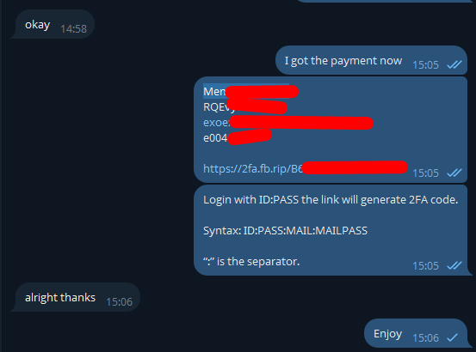476x352 pixels.
Task: Select the "okay" message bubble
Action: coord(53,24)
